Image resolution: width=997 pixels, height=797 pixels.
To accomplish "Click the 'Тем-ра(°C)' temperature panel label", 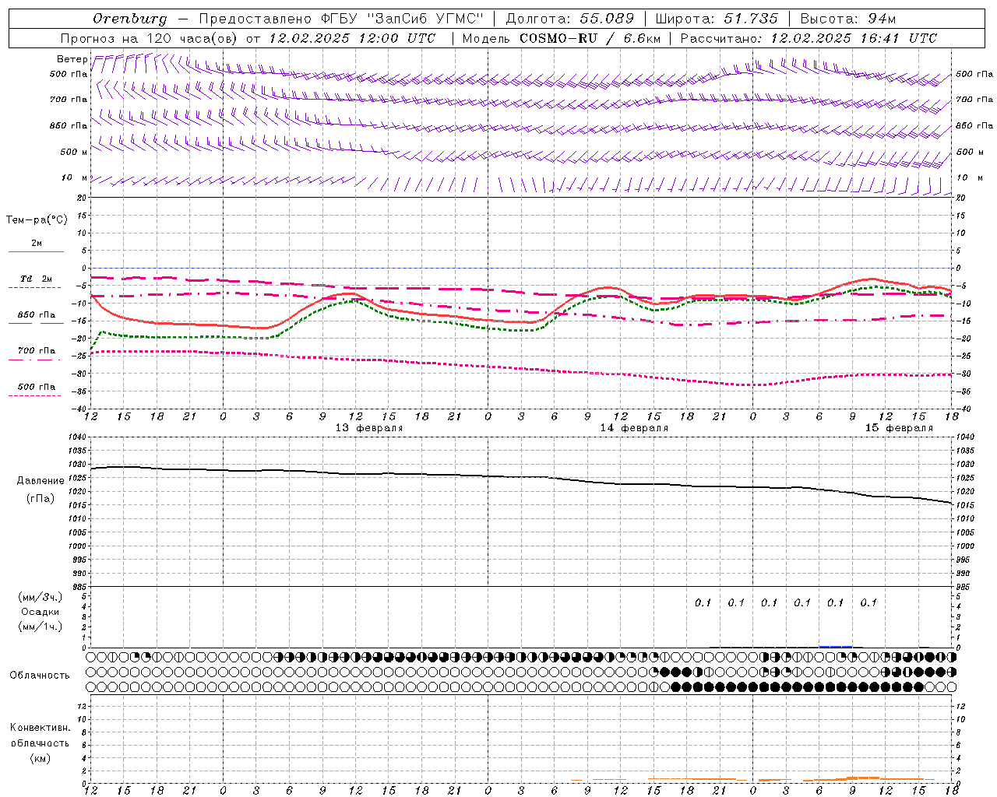I will click(x=37, y=220).
